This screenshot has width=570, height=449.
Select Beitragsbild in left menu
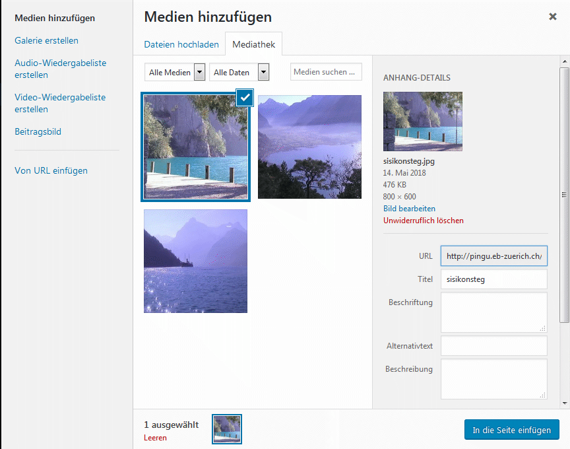click(38, 131)
